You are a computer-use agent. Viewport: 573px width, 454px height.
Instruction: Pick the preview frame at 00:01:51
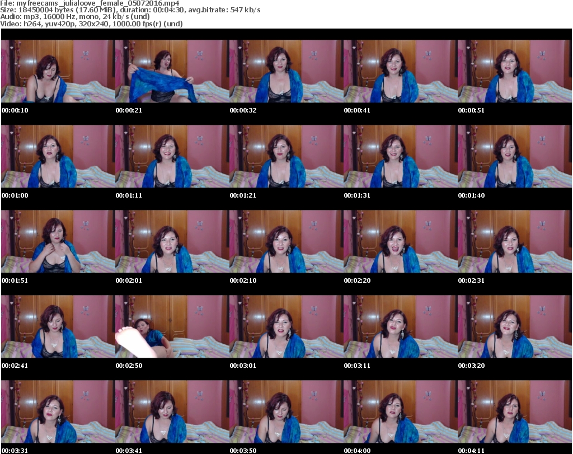coord(58,241)
